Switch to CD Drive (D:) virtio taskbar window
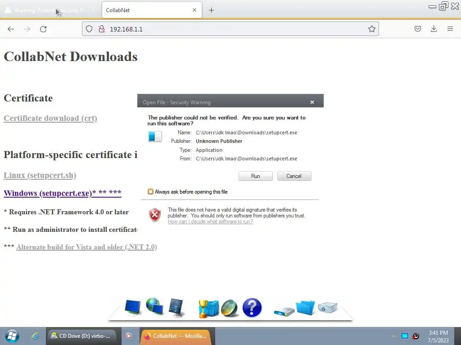The height and width of the screenshot is (345, 461). (x=82, y=336)
